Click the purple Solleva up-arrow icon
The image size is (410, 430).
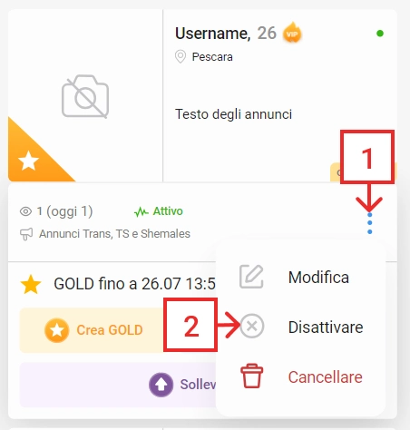[x=161, y=385]
